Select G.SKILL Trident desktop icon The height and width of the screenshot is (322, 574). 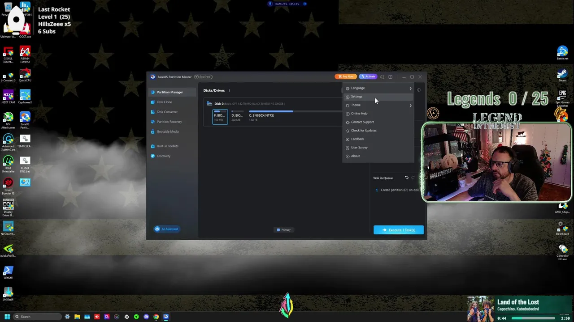(x=8, y=55)
